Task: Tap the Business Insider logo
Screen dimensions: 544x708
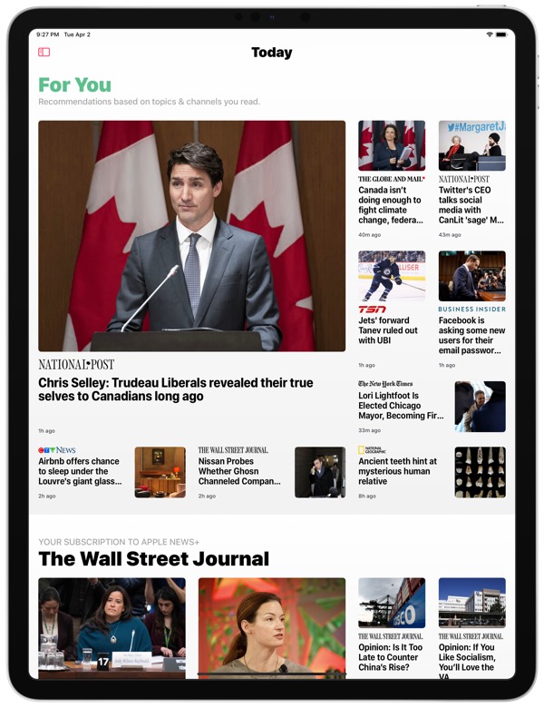Action: pos(471,310)
